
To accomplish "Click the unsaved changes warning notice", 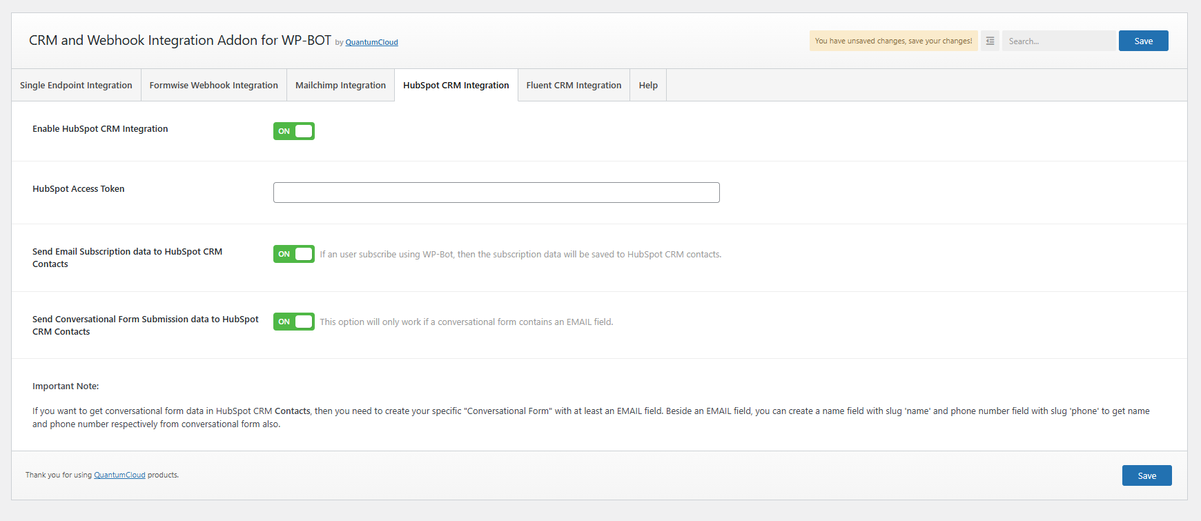I will pyautogui.click(x=893, y=41).
